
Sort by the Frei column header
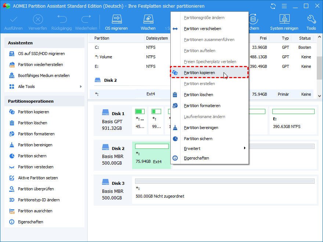(x=263, y=38)
